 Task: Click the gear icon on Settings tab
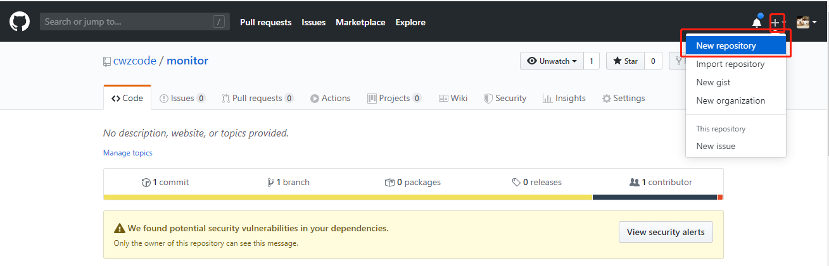[x=607, y=99]
